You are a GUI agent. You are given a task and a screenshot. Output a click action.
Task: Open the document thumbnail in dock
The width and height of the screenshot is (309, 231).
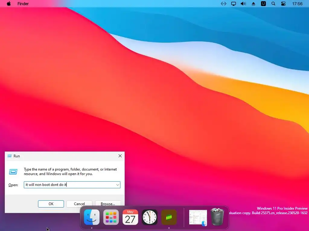(198, 217)
